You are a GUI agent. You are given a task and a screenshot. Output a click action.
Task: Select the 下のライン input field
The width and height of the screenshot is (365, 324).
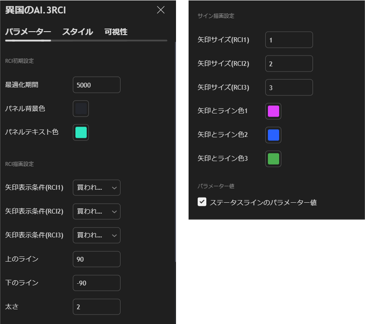[x=96, y=283]
